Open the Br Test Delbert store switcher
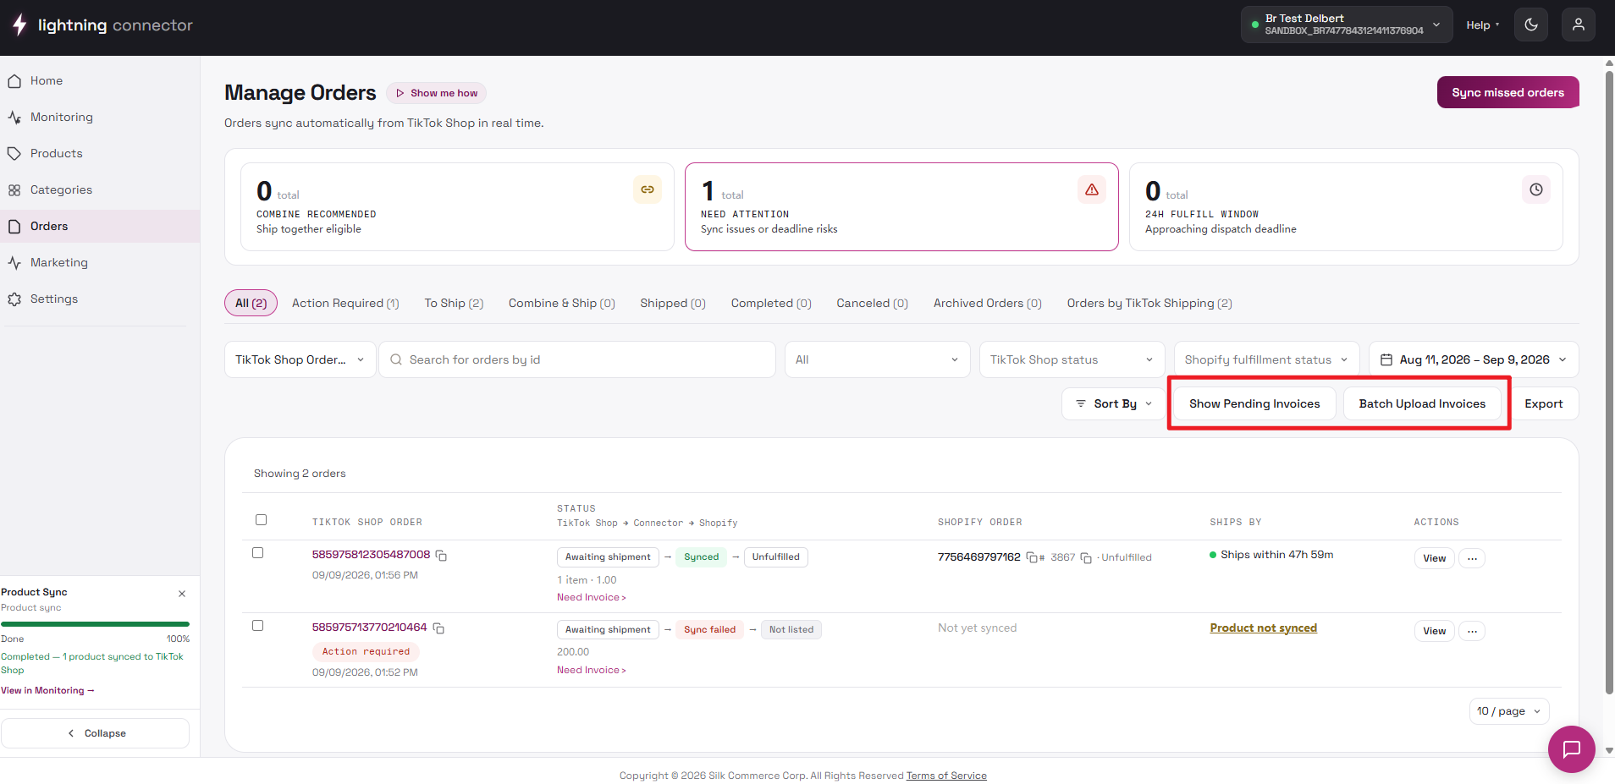Image resolution: width=1615 pixels, height=784 pixels. tap(1346, 25)
